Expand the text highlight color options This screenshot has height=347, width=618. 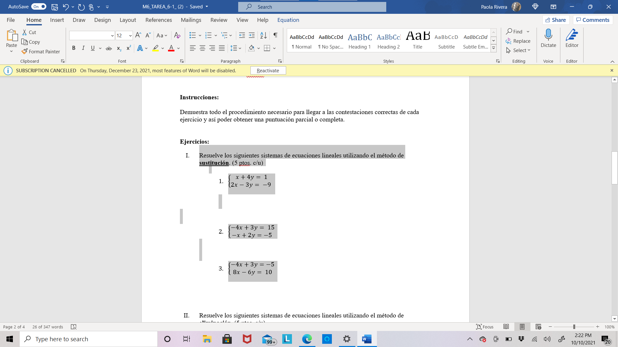tap(162, 48)
